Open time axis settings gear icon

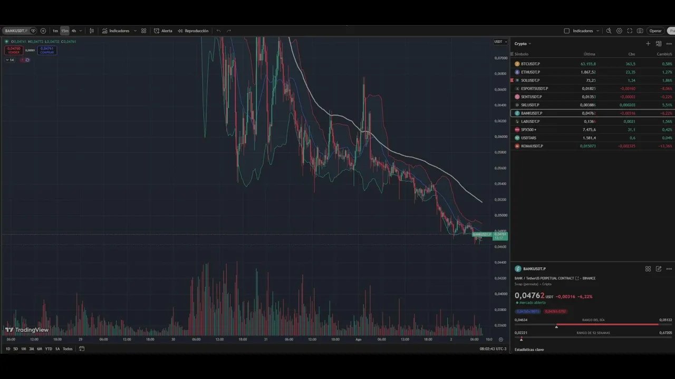pyautogui.click(x=501, y=340)
